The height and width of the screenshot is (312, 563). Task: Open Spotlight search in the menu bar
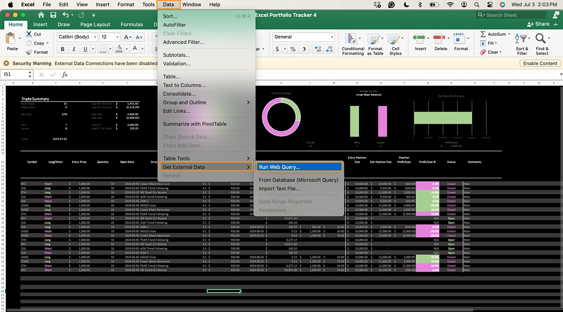pyautogui.click(x=477, y=5)
